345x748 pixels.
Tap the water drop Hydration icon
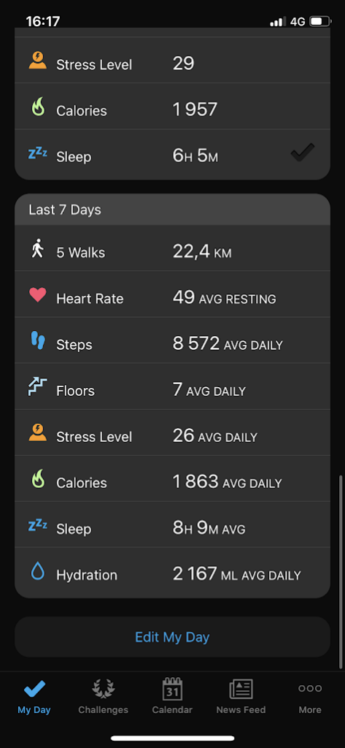click(x=38, y=571)
